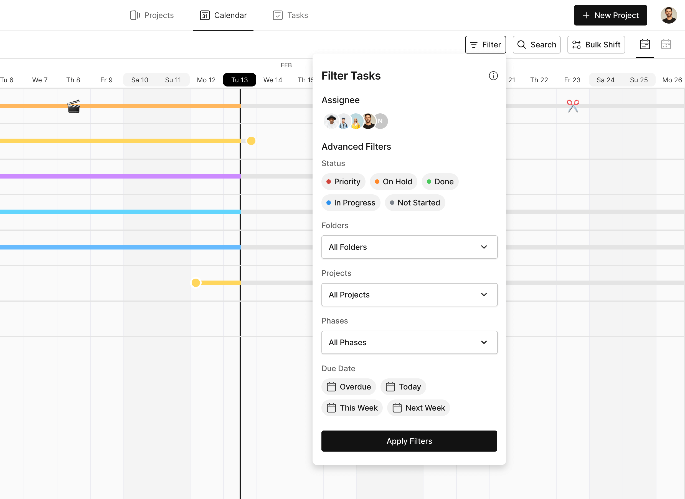Toggle the On Hold status filter
The width and height of the screenshot is (685, 499).
394,182
